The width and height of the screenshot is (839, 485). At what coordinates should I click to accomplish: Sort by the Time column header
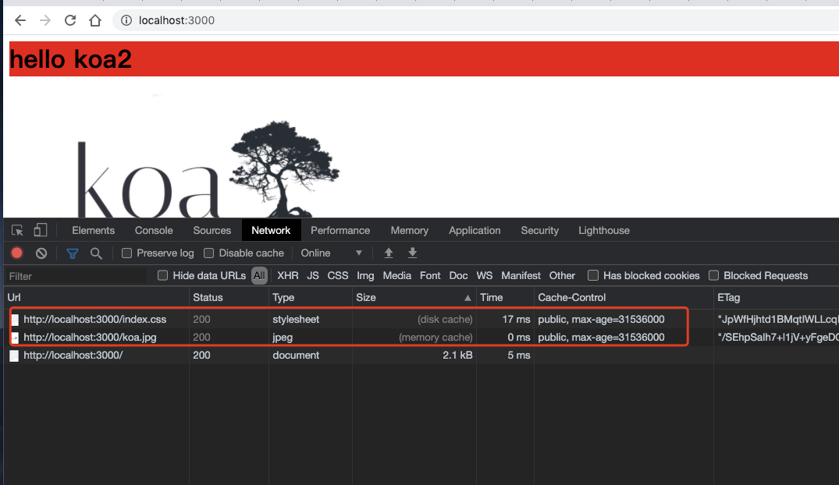505,297
